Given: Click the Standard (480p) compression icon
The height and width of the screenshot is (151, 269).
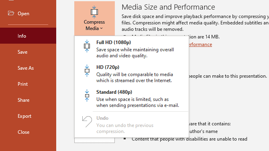Looking at the screenshot, I should tap(87, 96).
